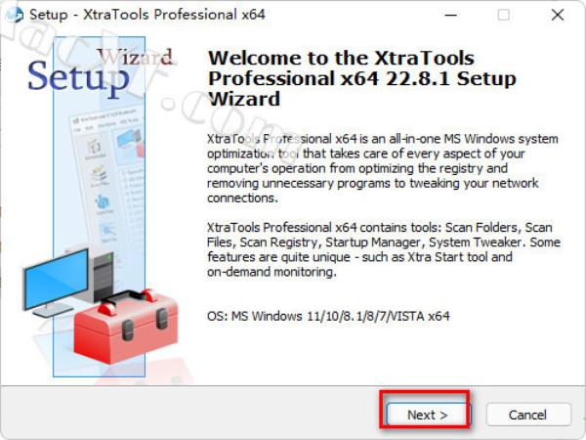Click the faded app screenshot in banner
The image size is (586, 440).
pyautogui.click(x=108, y=176)
